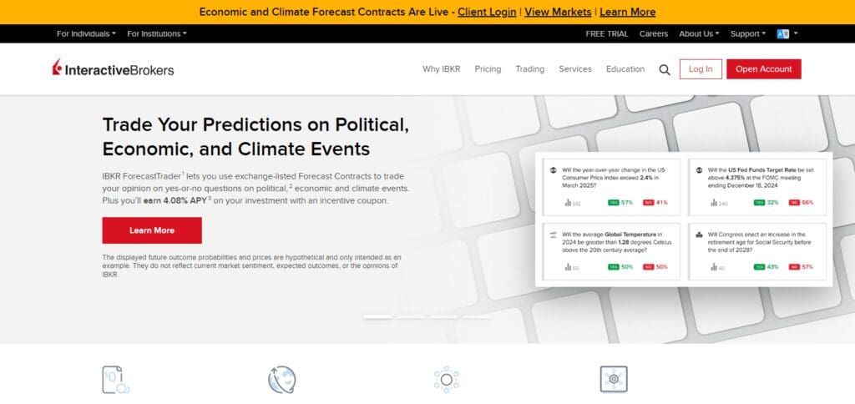This screenshot has height=404, width=855.
Task: Click green YES 57% badge on CPI card
Action: 620,202
